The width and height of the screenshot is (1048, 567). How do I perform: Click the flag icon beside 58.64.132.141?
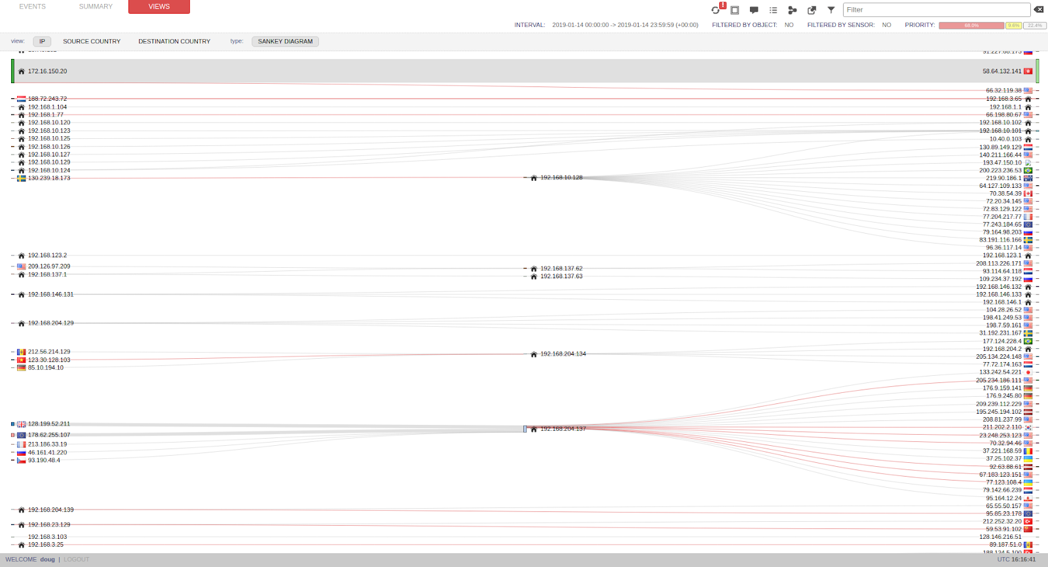click(1028, 71)
